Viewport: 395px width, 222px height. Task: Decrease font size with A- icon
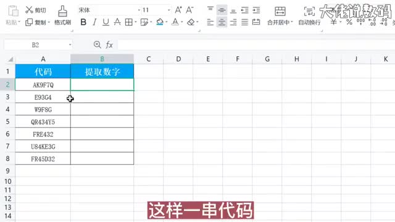[189, 10]
